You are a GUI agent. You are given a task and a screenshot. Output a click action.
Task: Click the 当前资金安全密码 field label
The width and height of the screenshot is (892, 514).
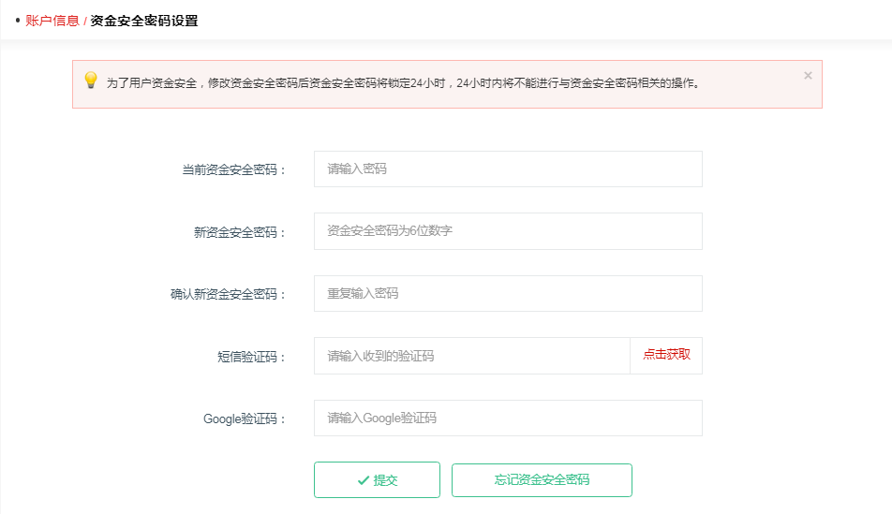coord(233,170)
